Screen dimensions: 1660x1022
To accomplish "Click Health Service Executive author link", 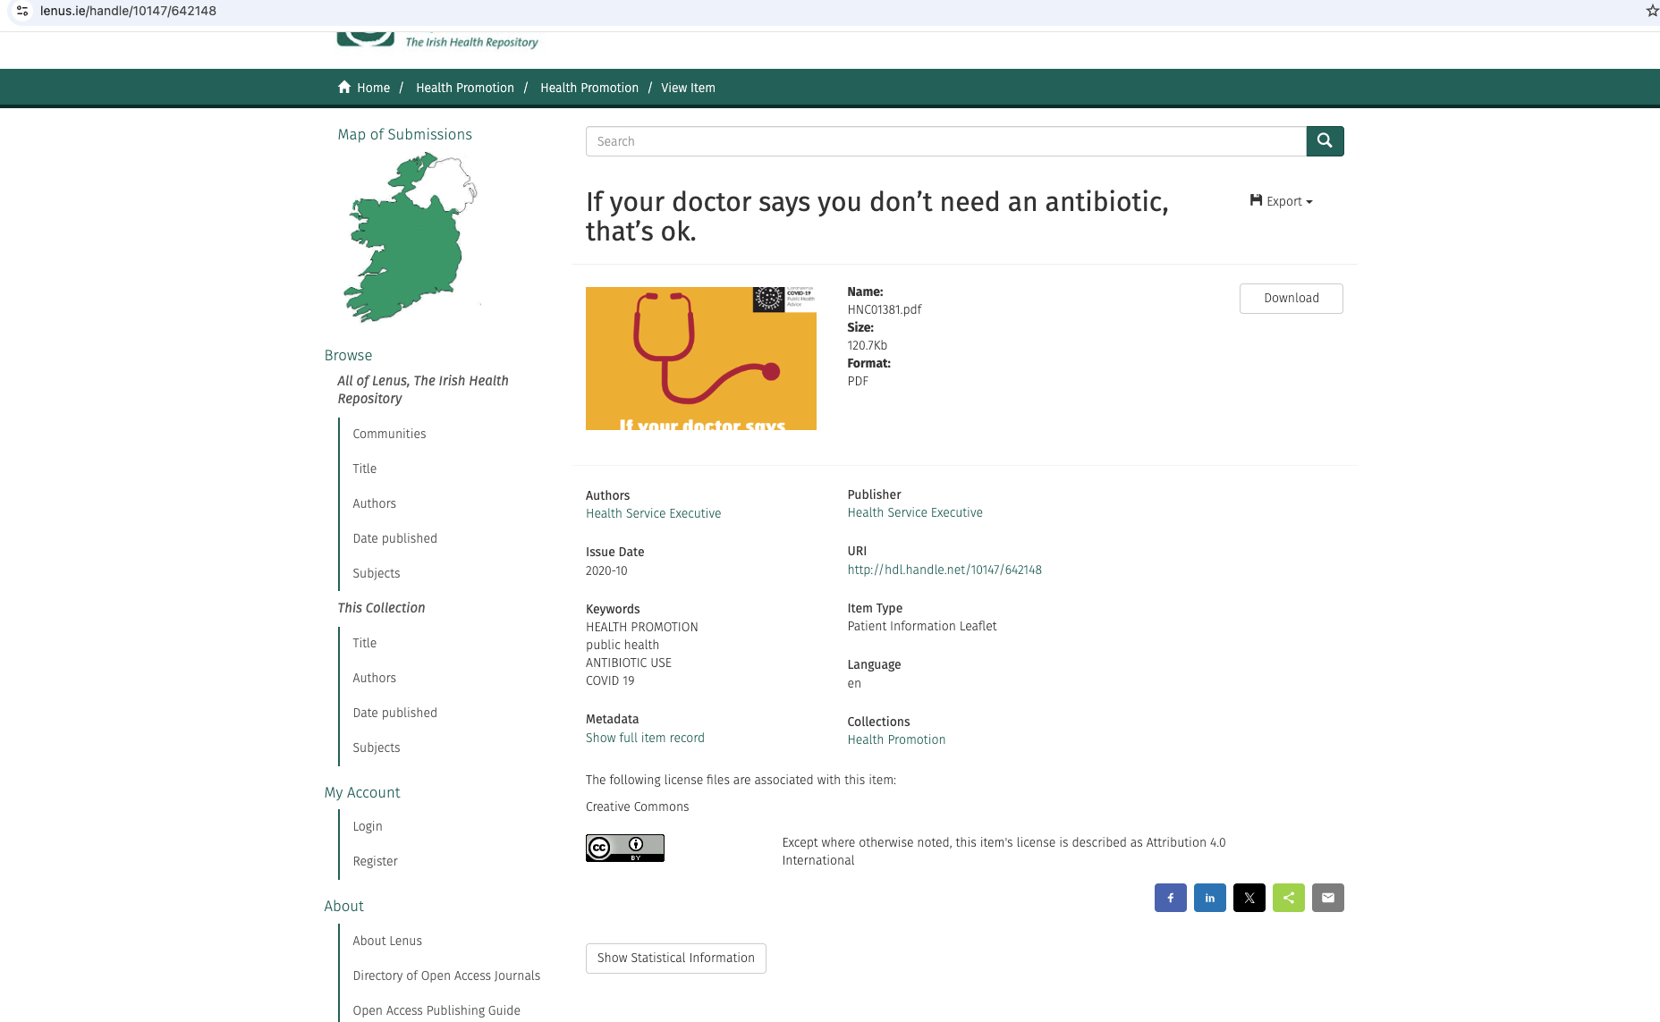I will 653,513.
